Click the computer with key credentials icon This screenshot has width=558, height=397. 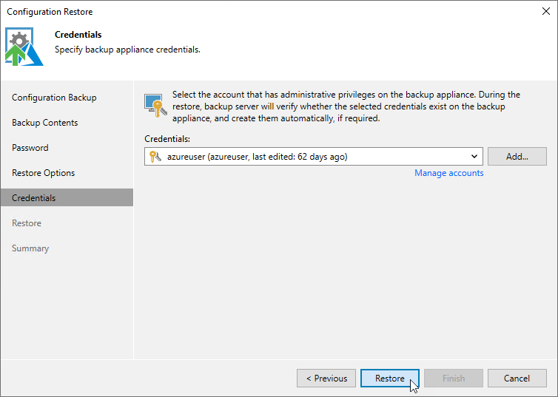point(155,106)
